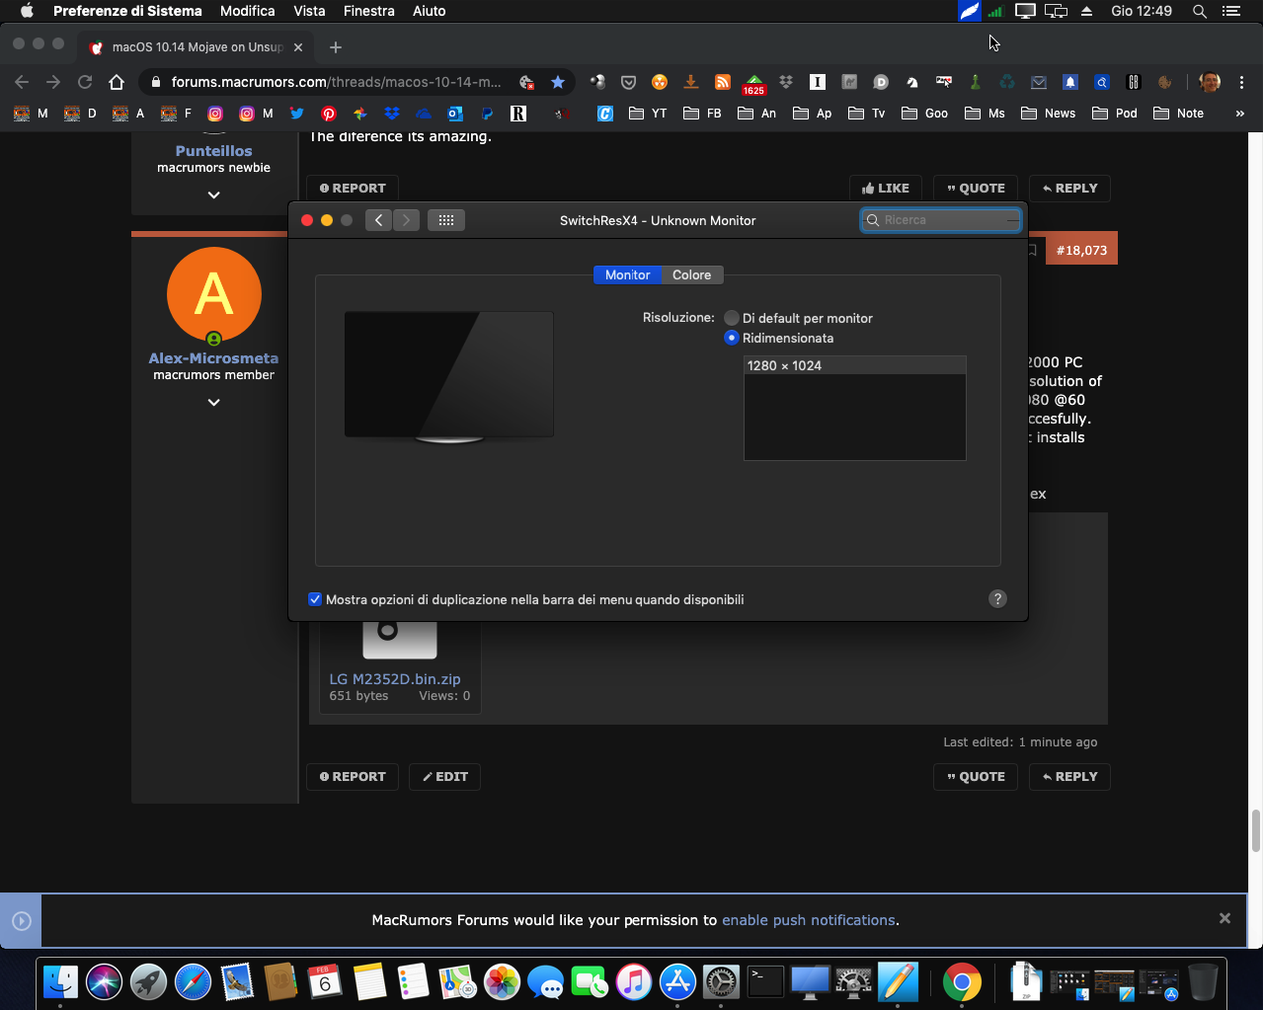
Task: Open Preferenze di Sistema app menu
Action: tap(127, 11)
